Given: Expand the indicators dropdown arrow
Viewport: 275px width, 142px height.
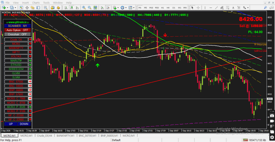Looking at the screenshot, I should coord(118,8).
